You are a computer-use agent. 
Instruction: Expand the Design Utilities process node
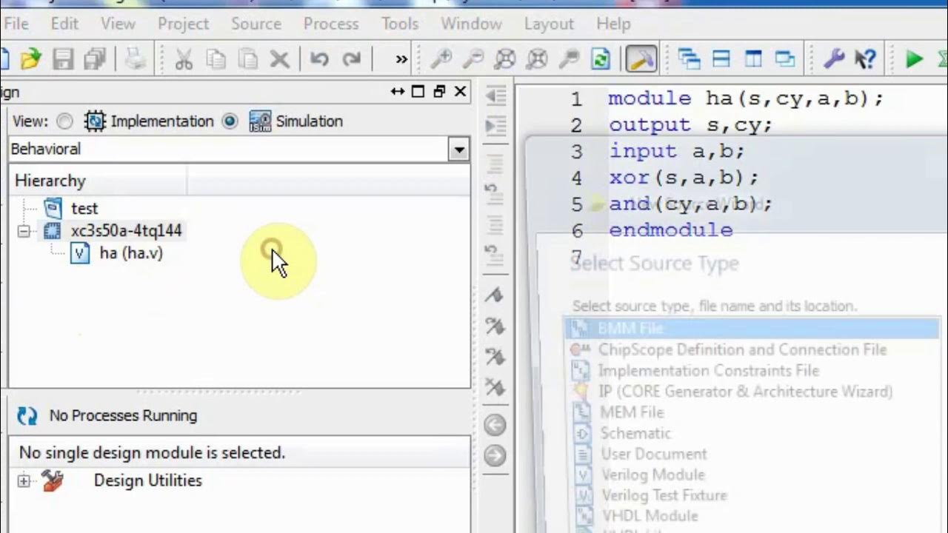(x=24, y=481)
